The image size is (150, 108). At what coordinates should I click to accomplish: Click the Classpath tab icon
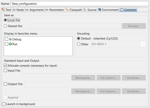click(67, 10)
